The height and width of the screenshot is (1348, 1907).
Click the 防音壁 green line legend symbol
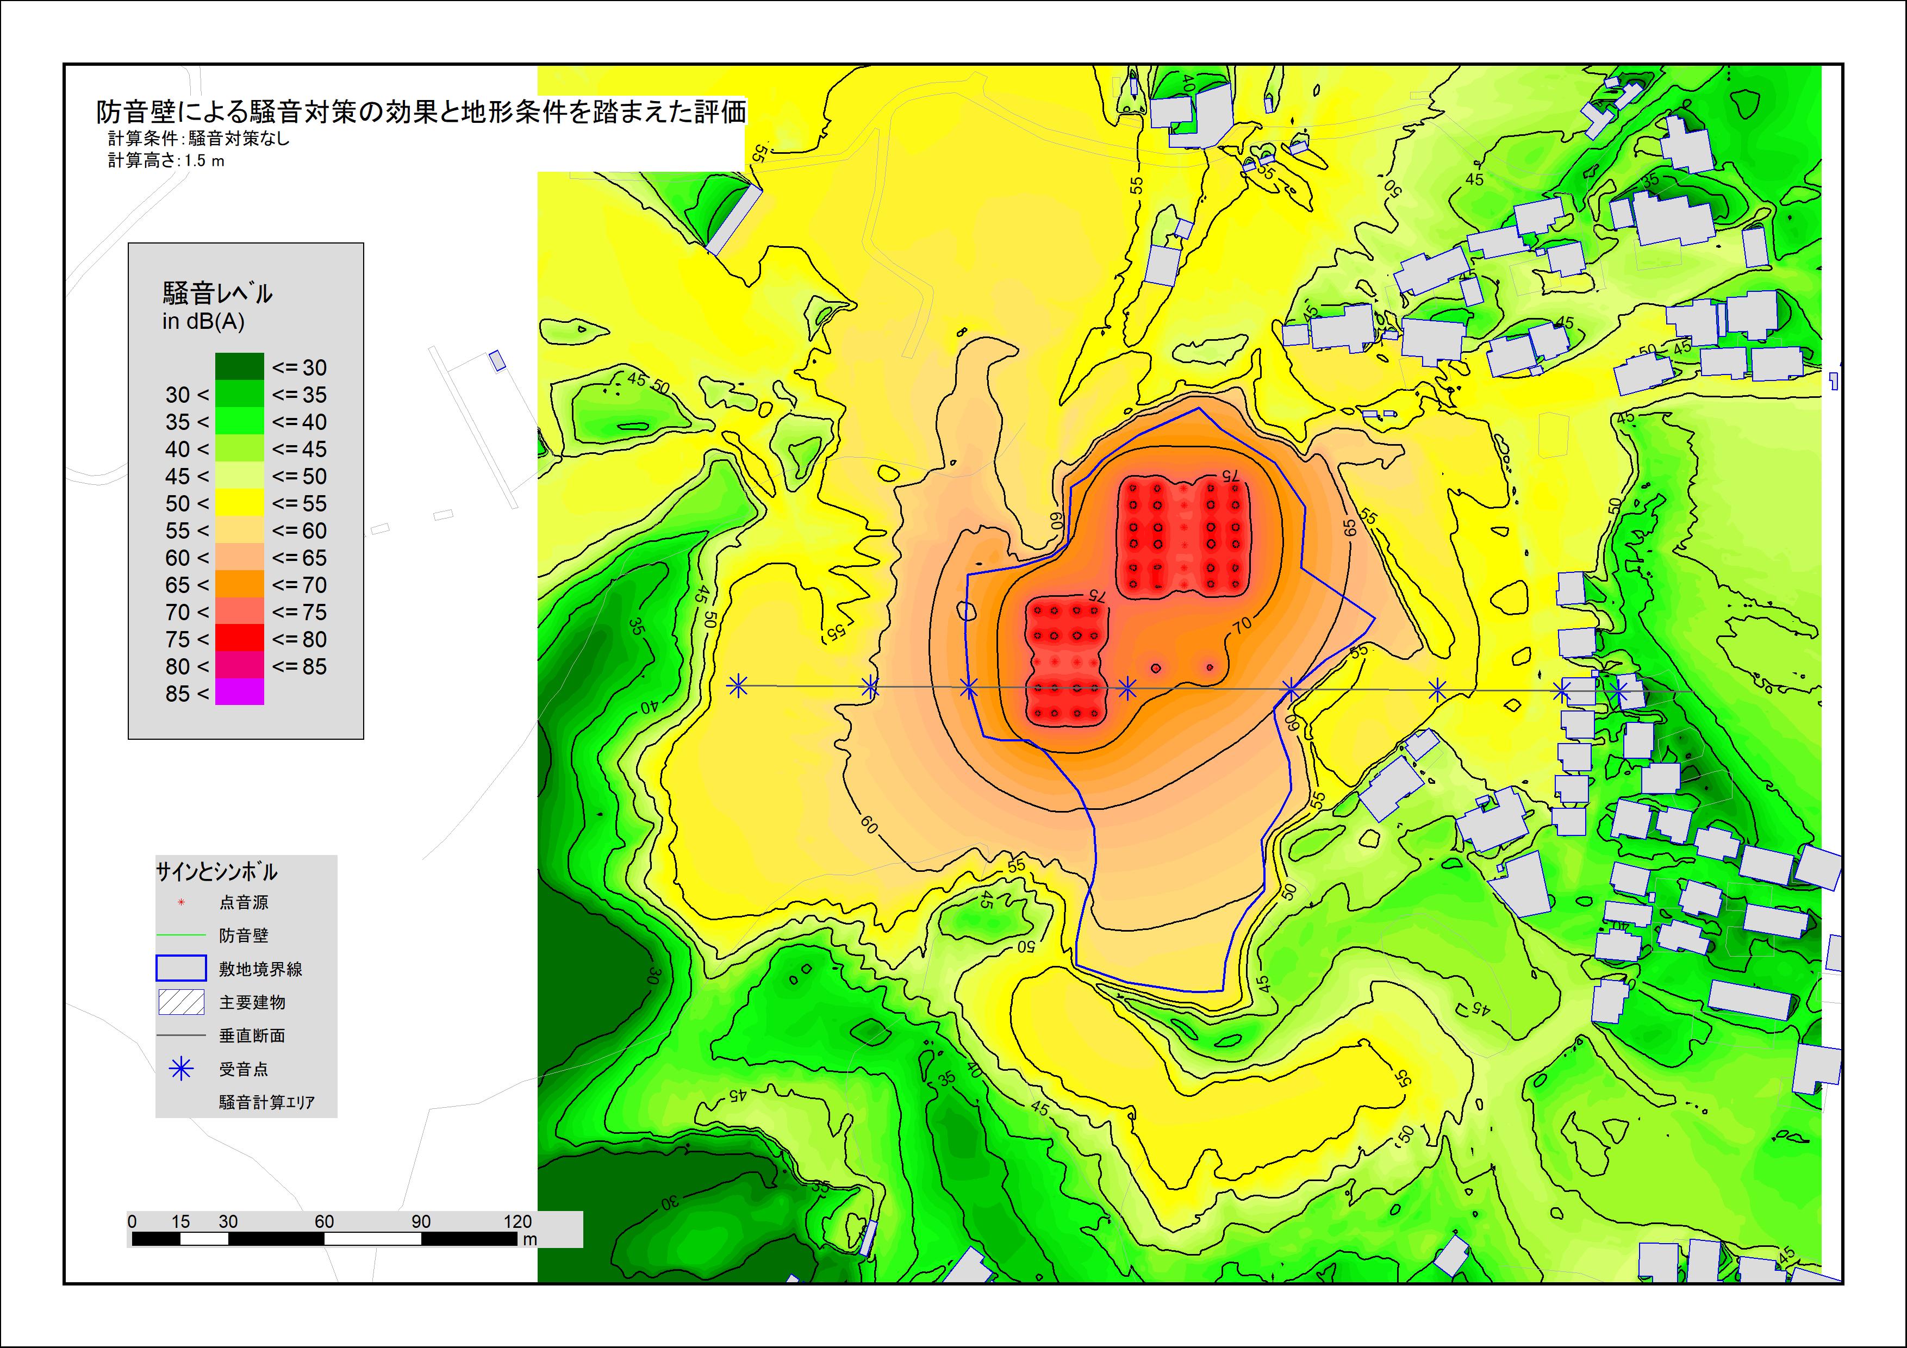click(x=181, y=935)
